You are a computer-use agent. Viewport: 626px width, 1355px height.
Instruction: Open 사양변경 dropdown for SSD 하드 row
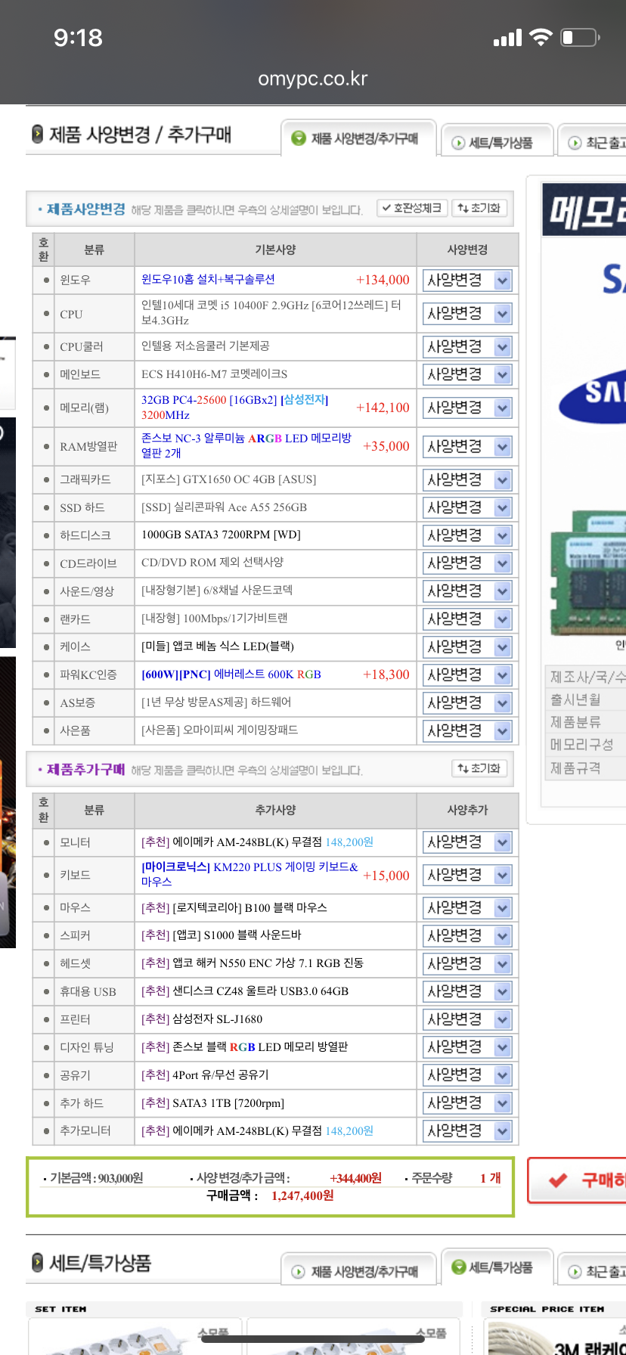[x=467, y=508]
